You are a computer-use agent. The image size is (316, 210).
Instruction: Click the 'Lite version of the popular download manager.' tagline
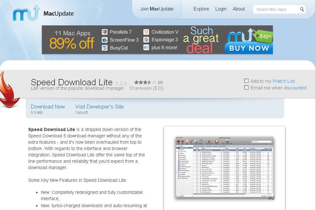78,88
